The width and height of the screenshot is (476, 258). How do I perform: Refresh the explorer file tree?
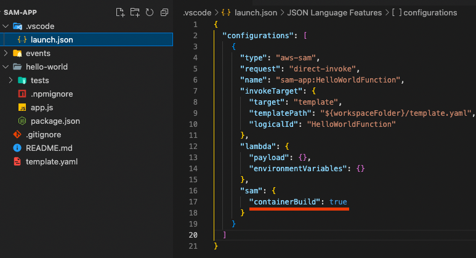[x=150, y=12]
